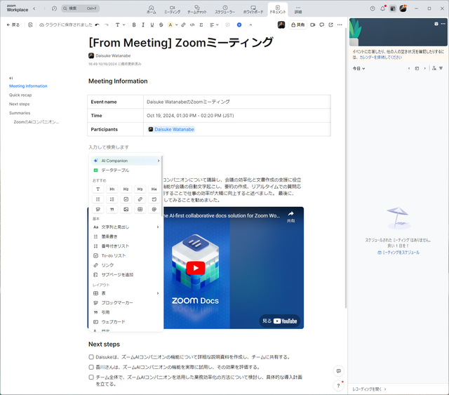The height and width of the screenshot is (395, 449).
Task: Click the text highlight color A button
Action: (x=170, y=25)
